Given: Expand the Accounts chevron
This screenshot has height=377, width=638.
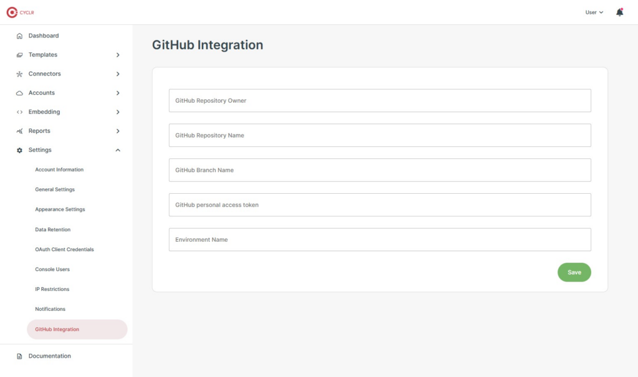Looking at the screenshot, I should [118, 93].
